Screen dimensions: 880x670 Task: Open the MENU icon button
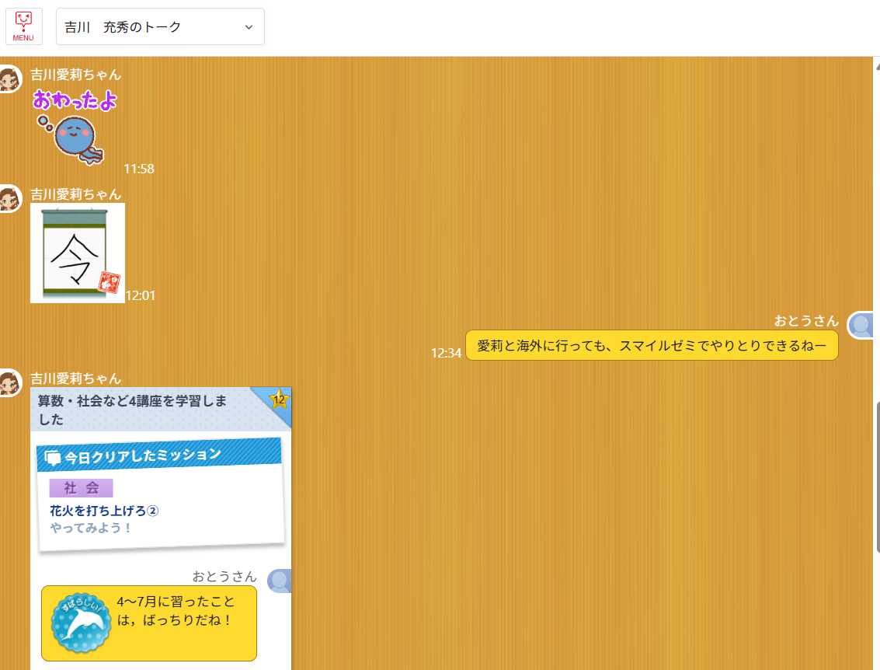click(23, 26)
